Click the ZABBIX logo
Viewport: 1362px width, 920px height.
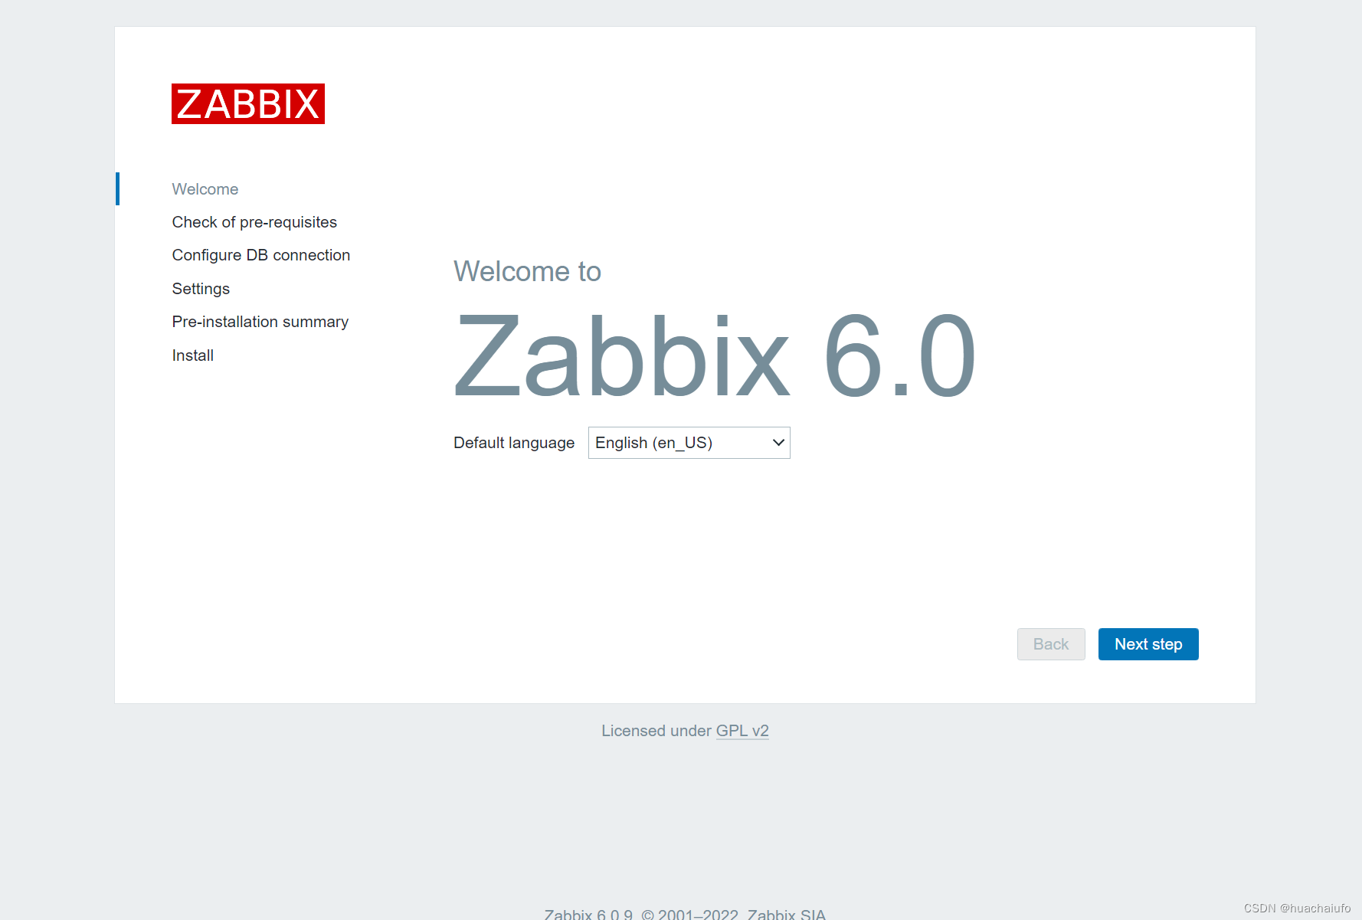click(x=247, y=104)
